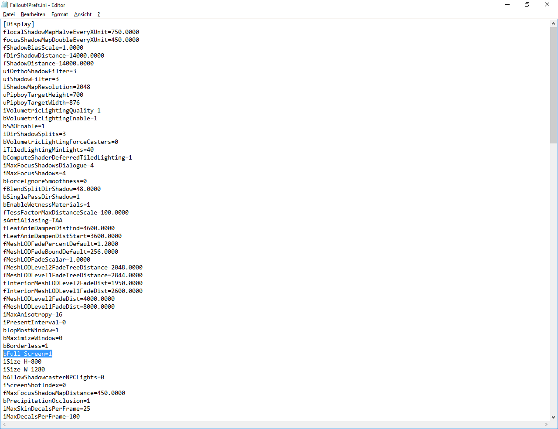558x429 pixels.
Task: Click line fLeafAnimDampenDistStart=3600.0000
Action: click(62, 236)
